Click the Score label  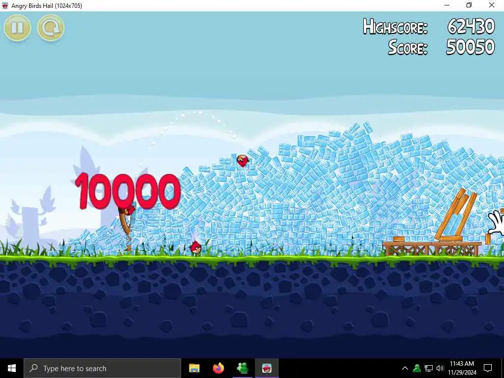(408, 47)
